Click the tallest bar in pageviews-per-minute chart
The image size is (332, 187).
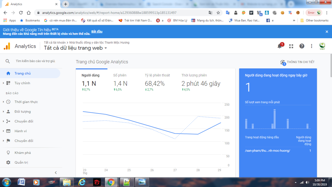pyautogui.click(x=275, y=119)
